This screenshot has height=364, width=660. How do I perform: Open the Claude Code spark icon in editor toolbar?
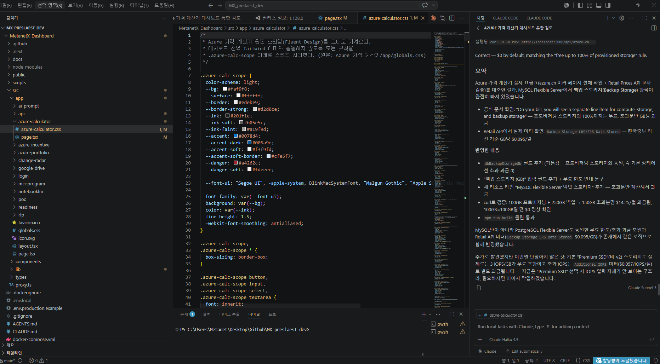click(x=433, y=18)
